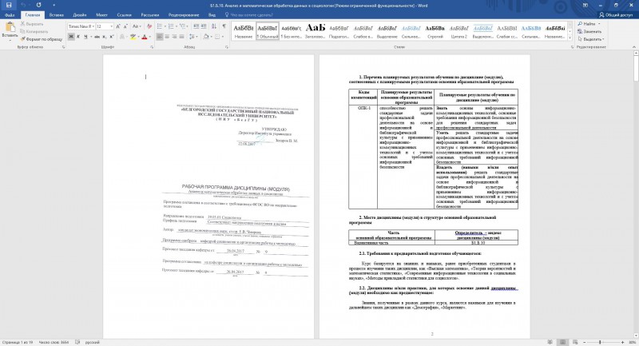The image size is (639, 346).
Task: Apply subscript x₂ formatting
Action: 105,37
